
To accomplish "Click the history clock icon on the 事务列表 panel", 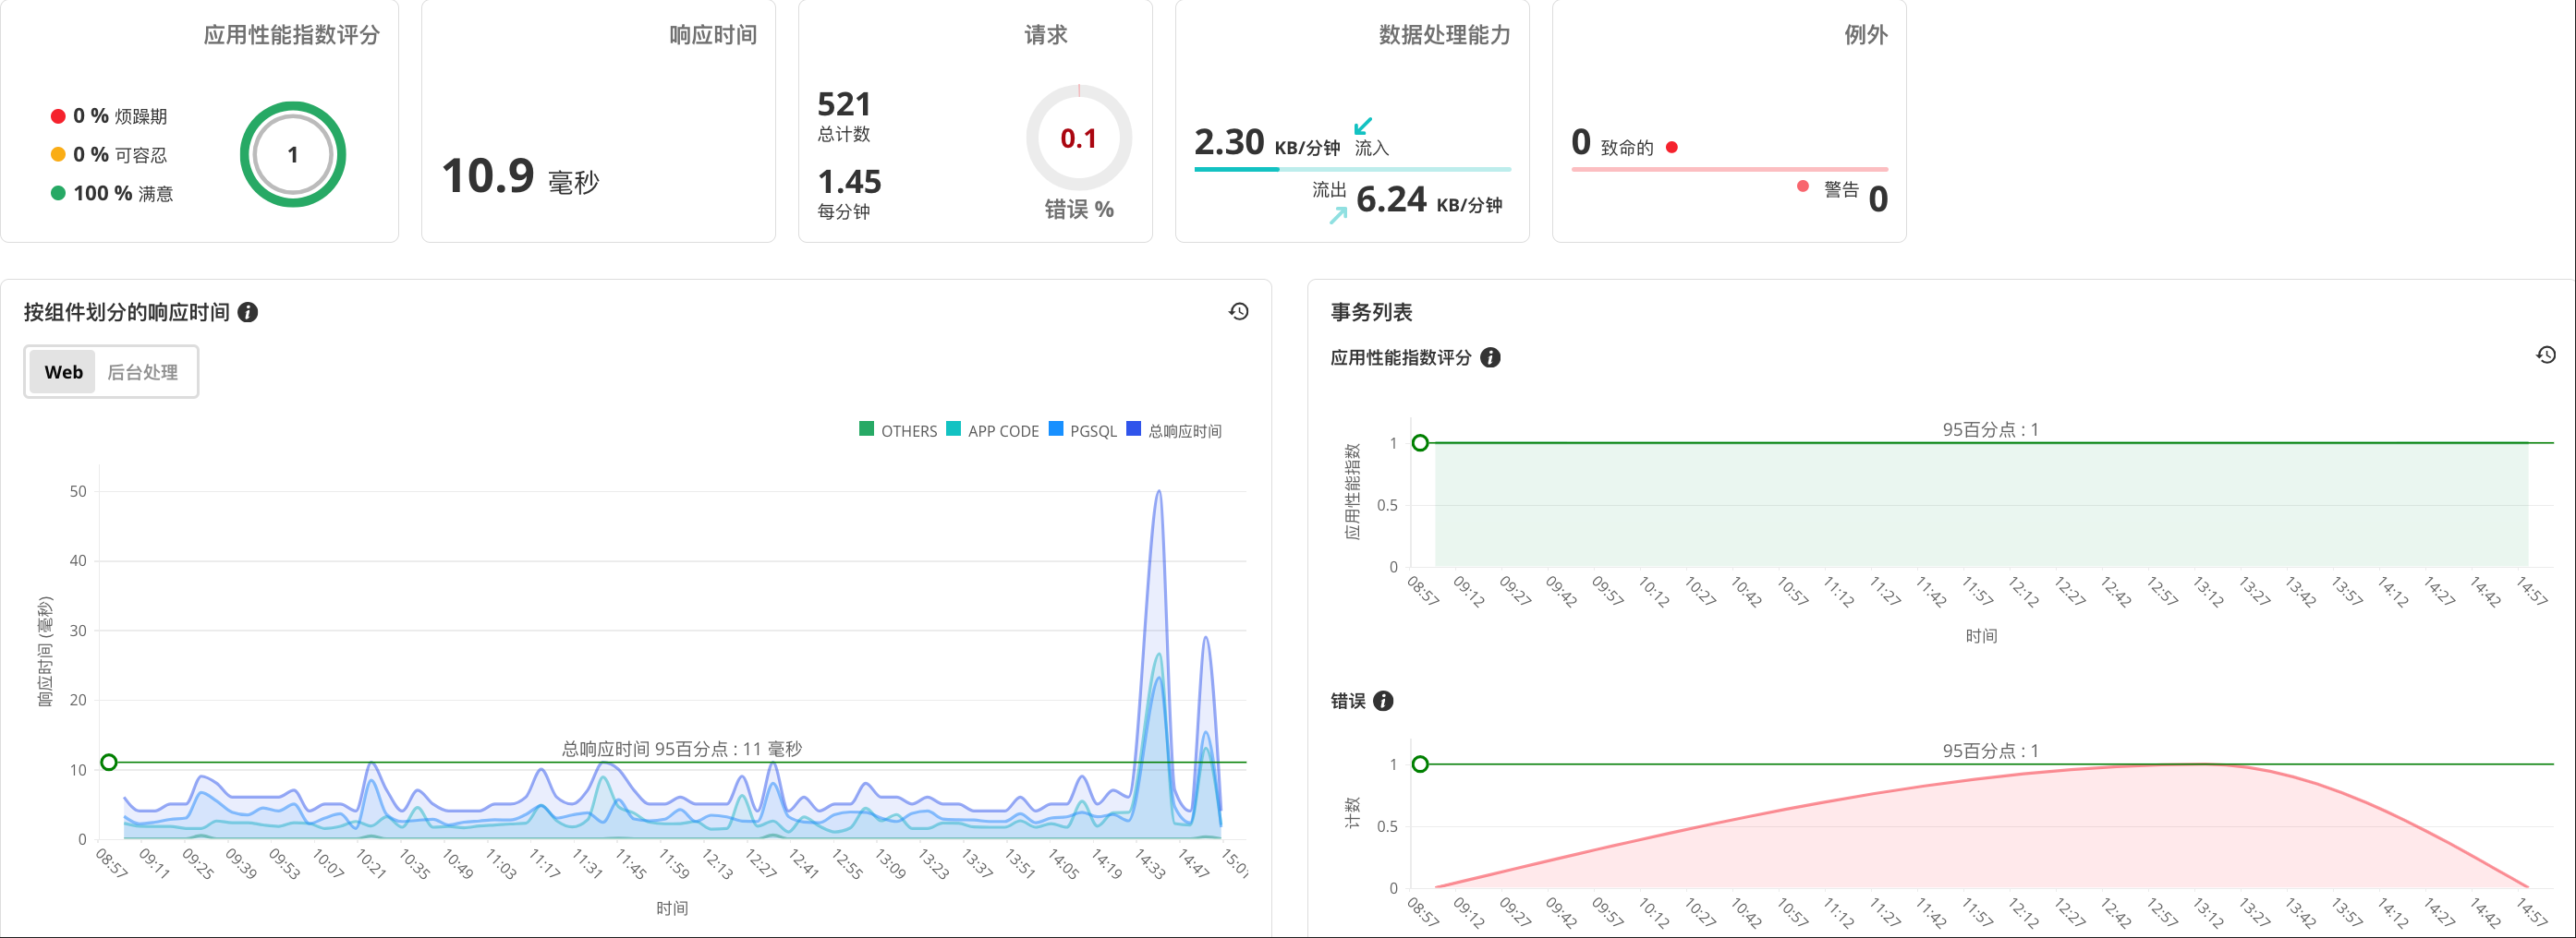I will [x=2548, y=354].
